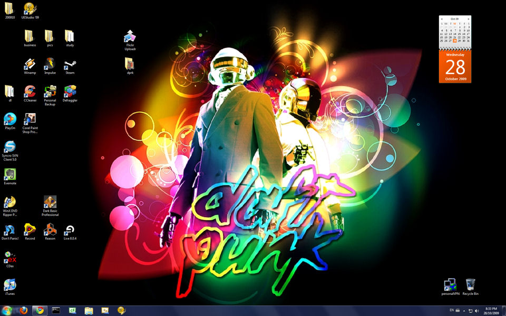The width and height of the screenshot is (506, 316).
Task: Select the Live 8.0.4 shortcut
Action: pos(70,232)
